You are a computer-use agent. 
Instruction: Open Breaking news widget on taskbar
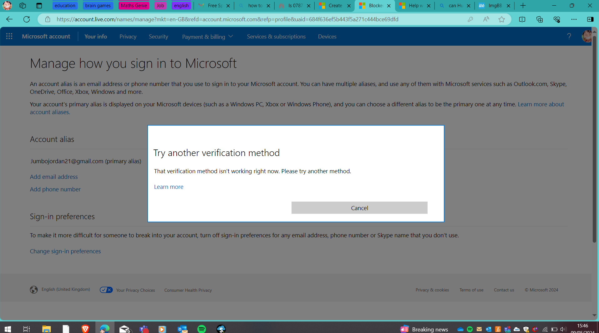point(424,329)
